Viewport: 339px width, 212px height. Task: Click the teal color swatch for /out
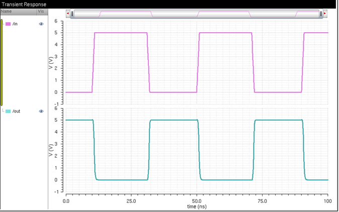pyautogui.click(x=8, y=111)
